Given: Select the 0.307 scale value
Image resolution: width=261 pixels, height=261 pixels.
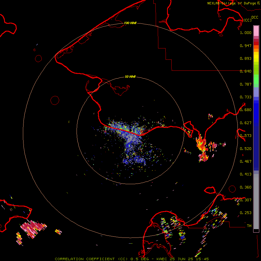Looking at the screenshot, I should pos(246,200).
